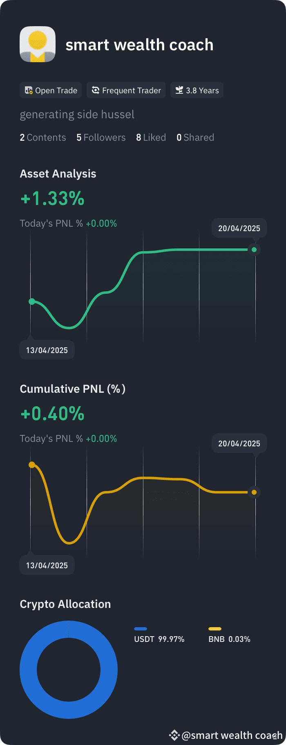This screenshot has height=745, width=286.
Task: Click the blue USDT legend swatch
Action: tap(141, 629)
